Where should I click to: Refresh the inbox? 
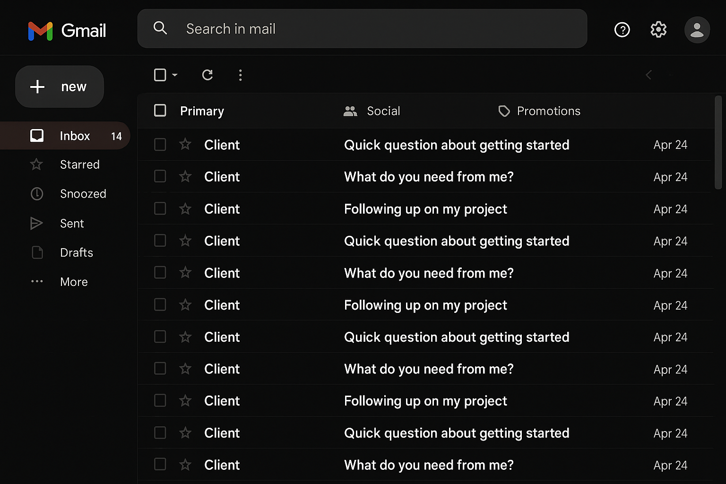[207, 75]
